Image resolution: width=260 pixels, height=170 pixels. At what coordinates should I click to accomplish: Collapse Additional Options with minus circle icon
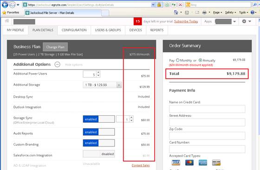tap(58, 64)
